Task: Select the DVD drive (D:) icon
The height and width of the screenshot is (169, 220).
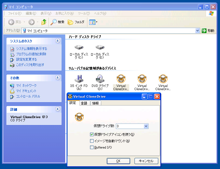Action: tap(100, 79)
